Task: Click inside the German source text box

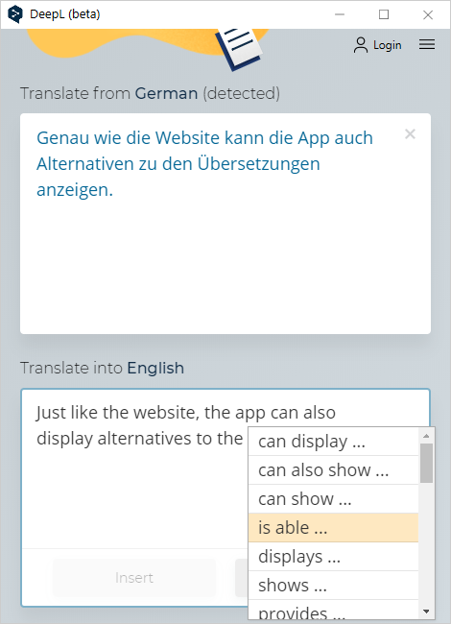Action: (225, 224)
